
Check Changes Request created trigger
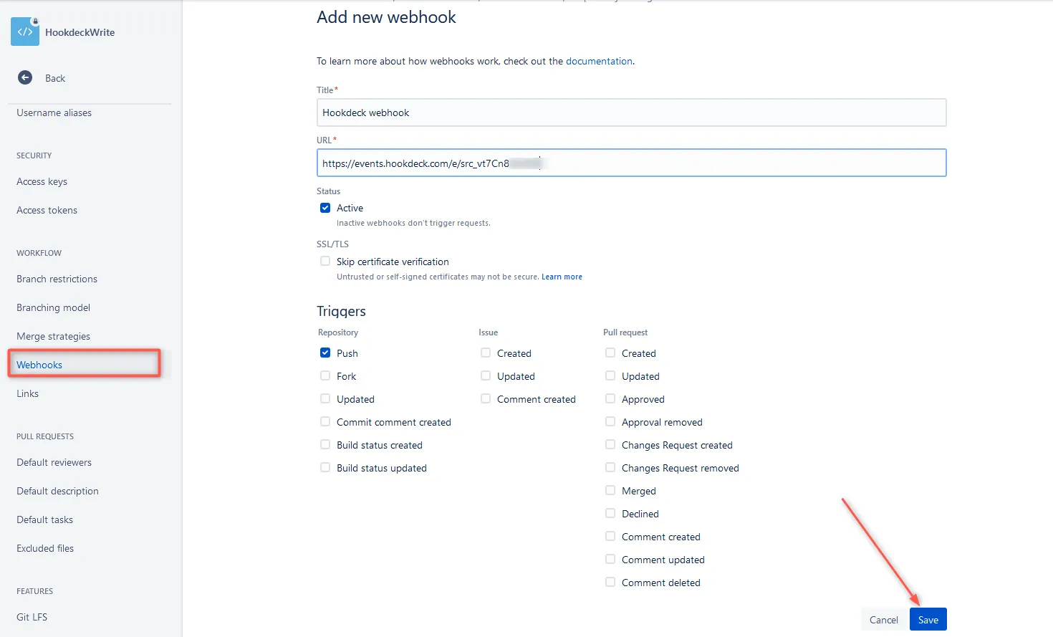tap(610, 444)
